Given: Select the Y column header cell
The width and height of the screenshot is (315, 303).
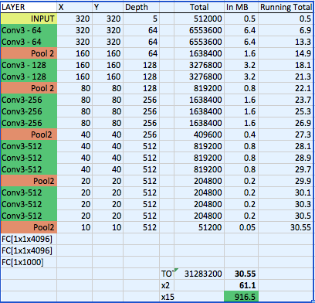Looking at the screenshot, I should tap(108, 7).
